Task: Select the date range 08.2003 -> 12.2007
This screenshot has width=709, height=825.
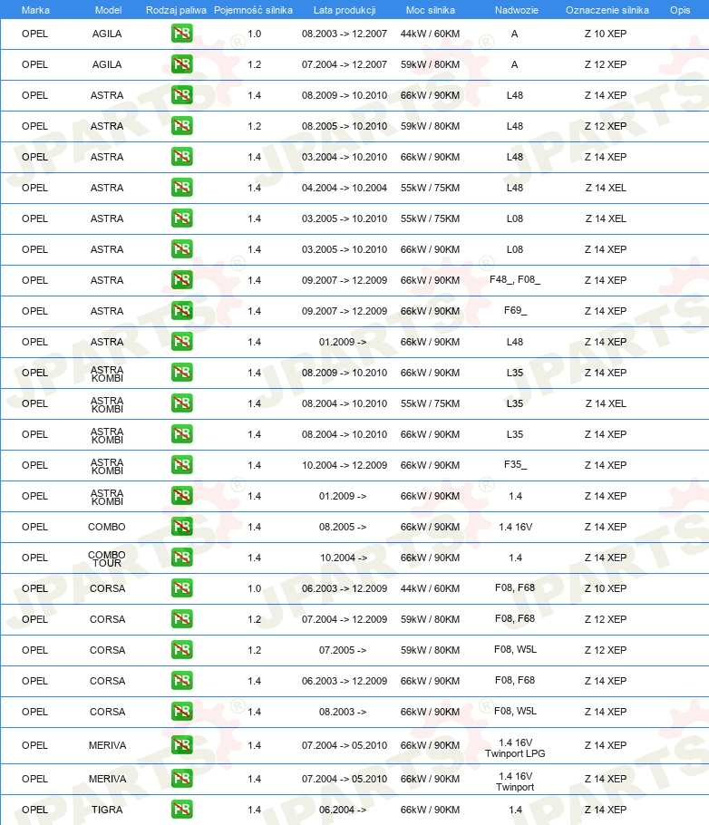Action: click(345, 34)
